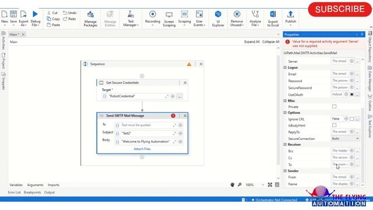Collapse the Receiver property group
This screenshot has width=373, height=210.
coord(285,145)
